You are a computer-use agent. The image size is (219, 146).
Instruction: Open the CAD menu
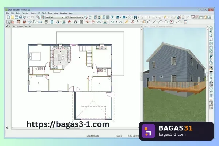click(44, 13)
